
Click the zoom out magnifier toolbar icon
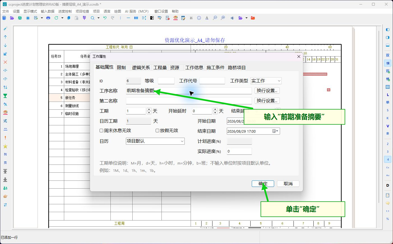[215, 18]
